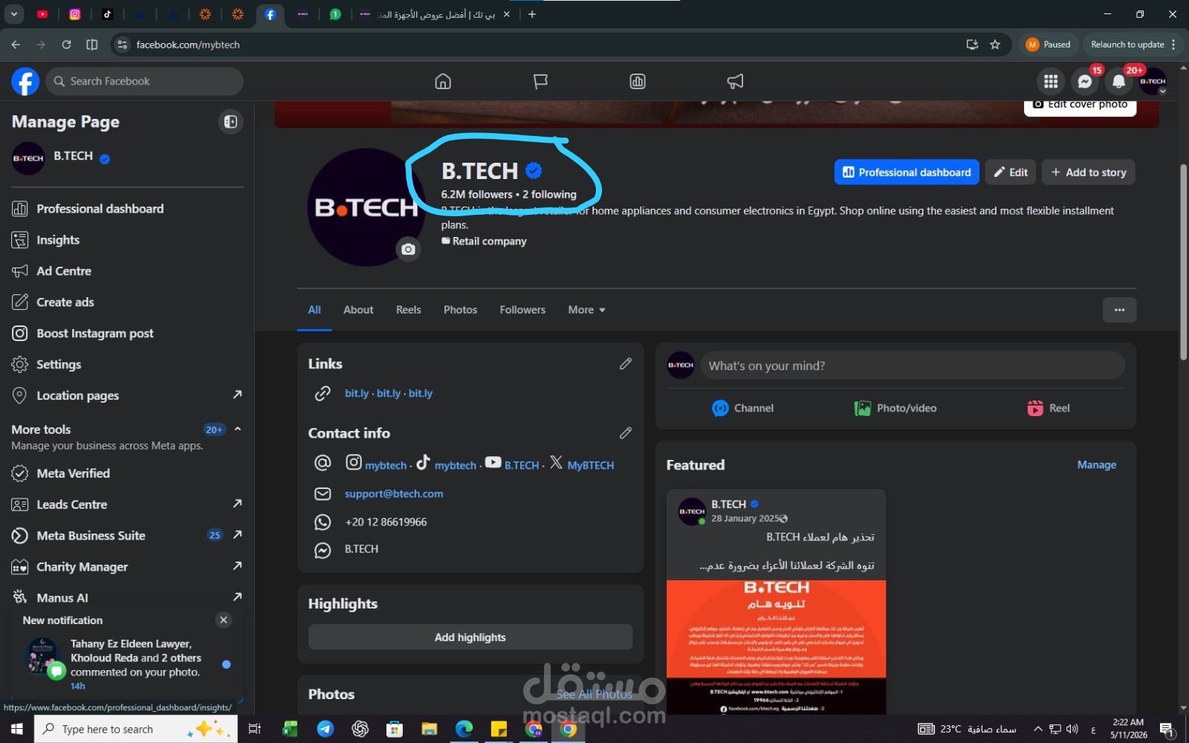The width and height of the screenshot is (1189, 743).
Task: Open the three-dots page options button
Action: (x=1119, y=310)
